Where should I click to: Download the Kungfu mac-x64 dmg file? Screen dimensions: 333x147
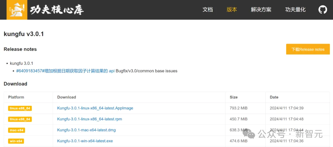coord(86,130)
